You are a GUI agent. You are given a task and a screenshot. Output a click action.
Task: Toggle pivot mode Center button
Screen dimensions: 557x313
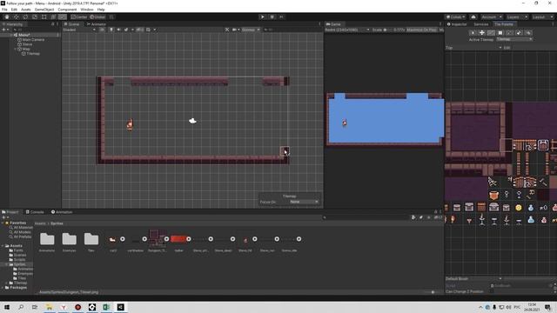coord(79,17)
